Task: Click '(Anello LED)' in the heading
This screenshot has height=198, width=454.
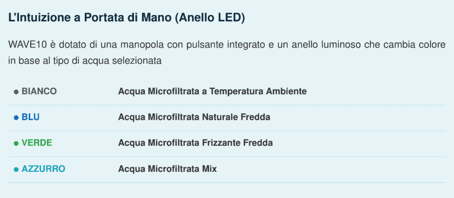Action: (210, 18)
